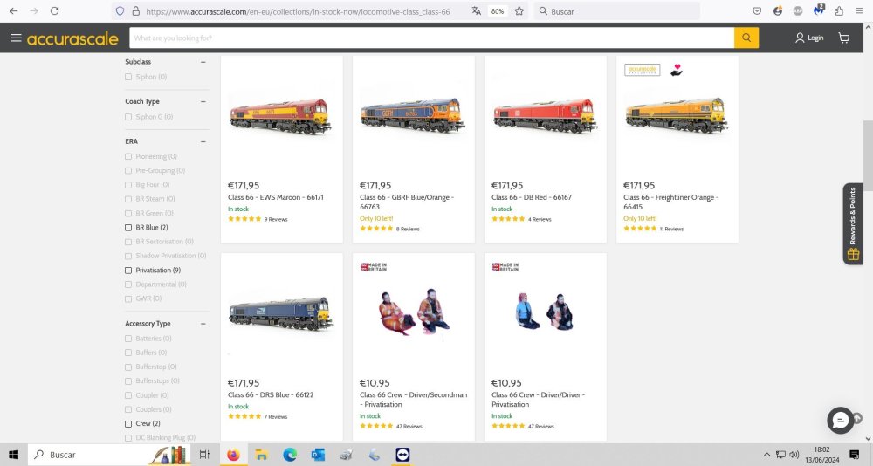Click Made in Britain badge on Driver/Secondman card
The width and height of the screenshot is (873, 466).
374,267
